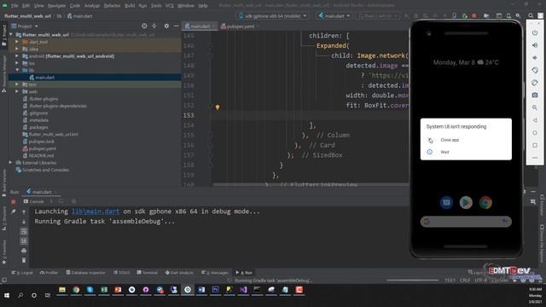The height and width of the screenshot is (307, 546).
Task: Click the red stop button in Run panel
Action: [14, 201]
